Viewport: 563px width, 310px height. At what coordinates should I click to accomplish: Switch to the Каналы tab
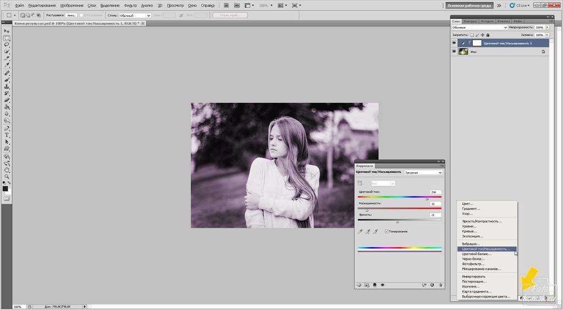pyautogui.click(x=503, y=21)
